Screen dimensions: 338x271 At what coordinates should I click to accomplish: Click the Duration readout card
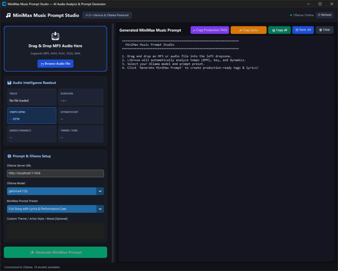coord(81,97)
